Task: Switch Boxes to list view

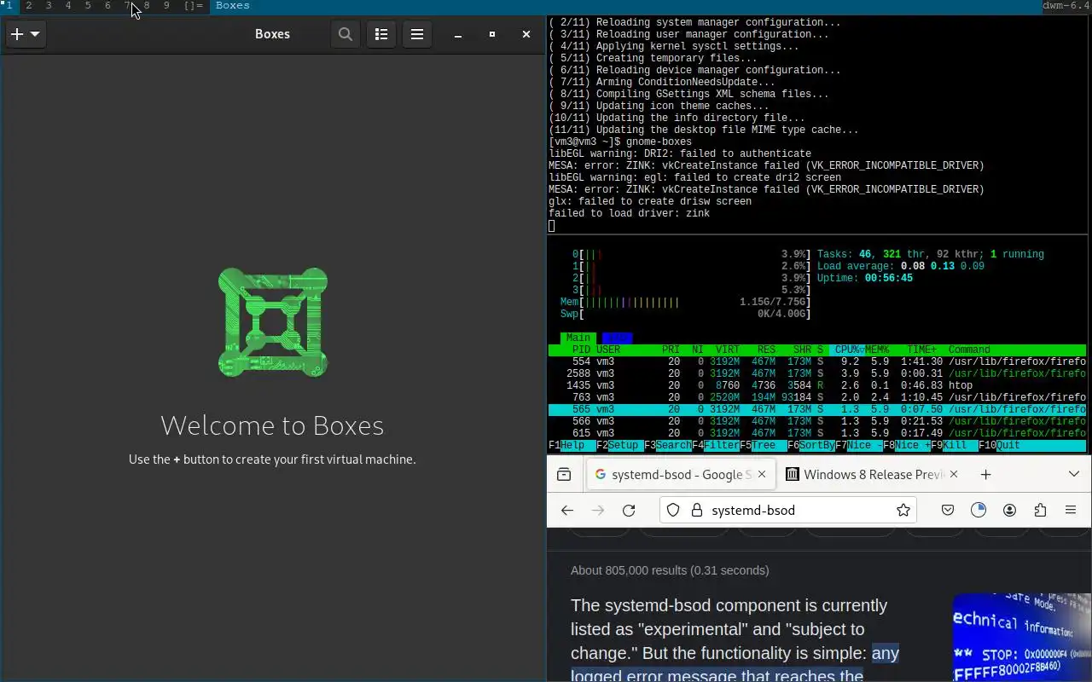Action: [381, 34]
